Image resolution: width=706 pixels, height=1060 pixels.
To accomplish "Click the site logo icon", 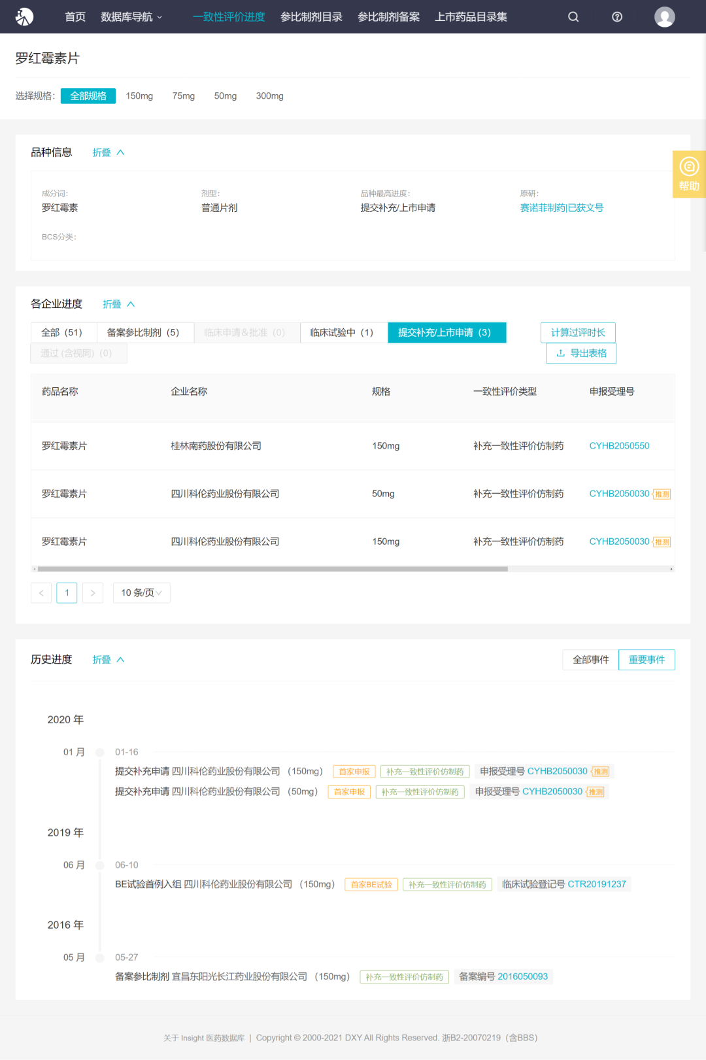I will pos(24,16).
